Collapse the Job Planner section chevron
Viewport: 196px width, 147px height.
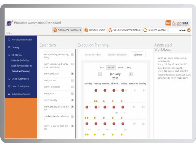pyautogui.click(x=9, y=55)
